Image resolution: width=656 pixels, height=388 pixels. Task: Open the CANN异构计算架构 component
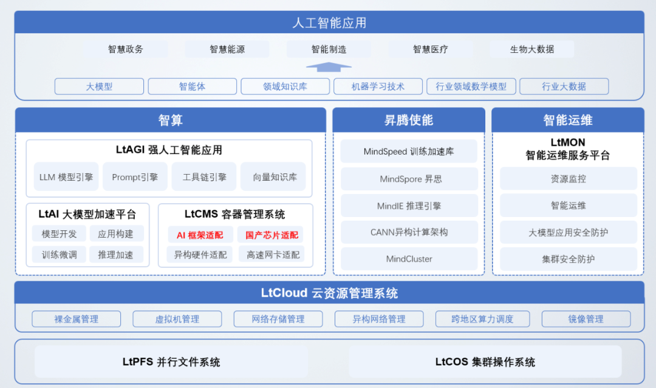(x=408, y=232)
